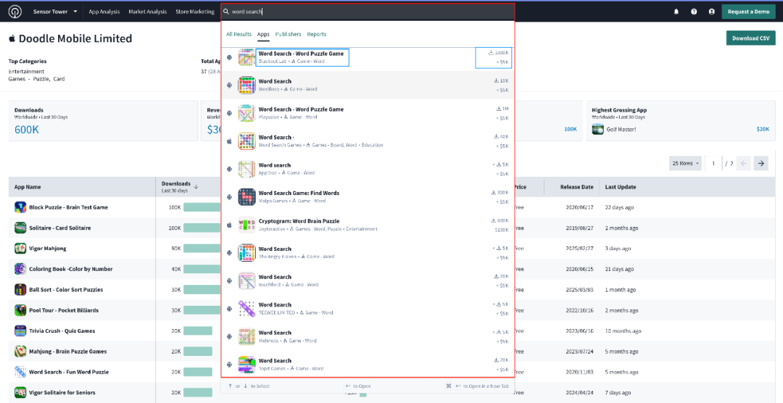Open the Store Marketing menu
Image resolution: width=783 pixels, height=403 pixels.
coord(195,12)
